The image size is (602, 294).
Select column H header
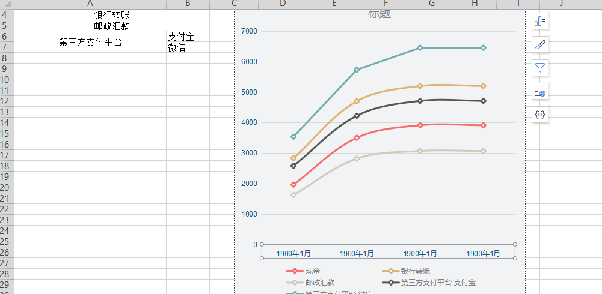(475, 4)
